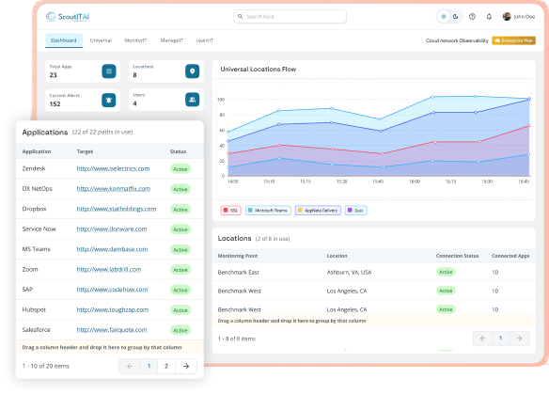Toggle the Microsoft Teams legend item
Screen dimensions: 549x394
268,210
